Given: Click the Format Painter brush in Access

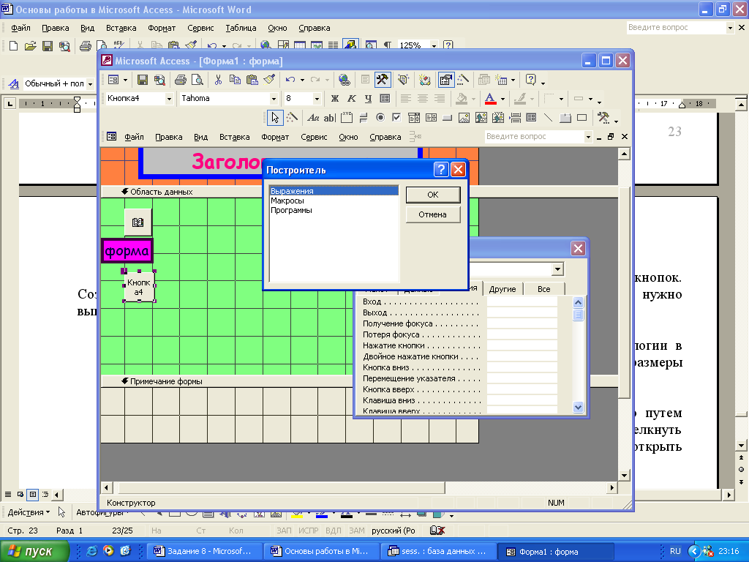Looking at the screenshot, I should [269, 80].
